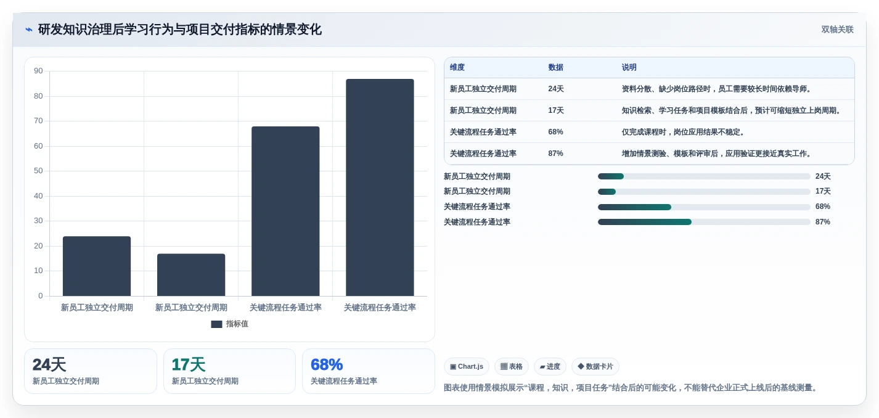The height and width of the screenshot is (418, 879).
Task: Click the chart bar reaching 68
Action: click(285, 211)
